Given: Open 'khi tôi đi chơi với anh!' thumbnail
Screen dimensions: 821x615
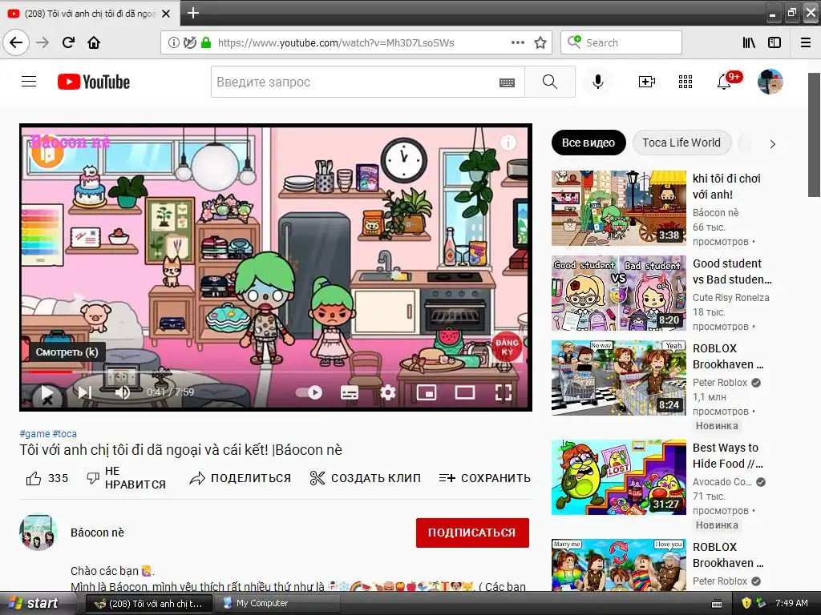Looking at the screenshot, I should tap(618, 208).
